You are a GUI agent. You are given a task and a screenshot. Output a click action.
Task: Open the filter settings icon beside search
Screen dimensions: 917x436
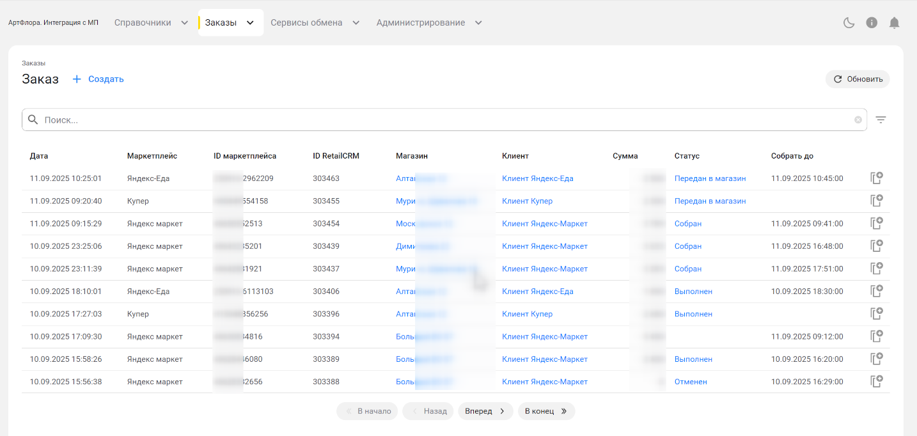tap(881, 120)
